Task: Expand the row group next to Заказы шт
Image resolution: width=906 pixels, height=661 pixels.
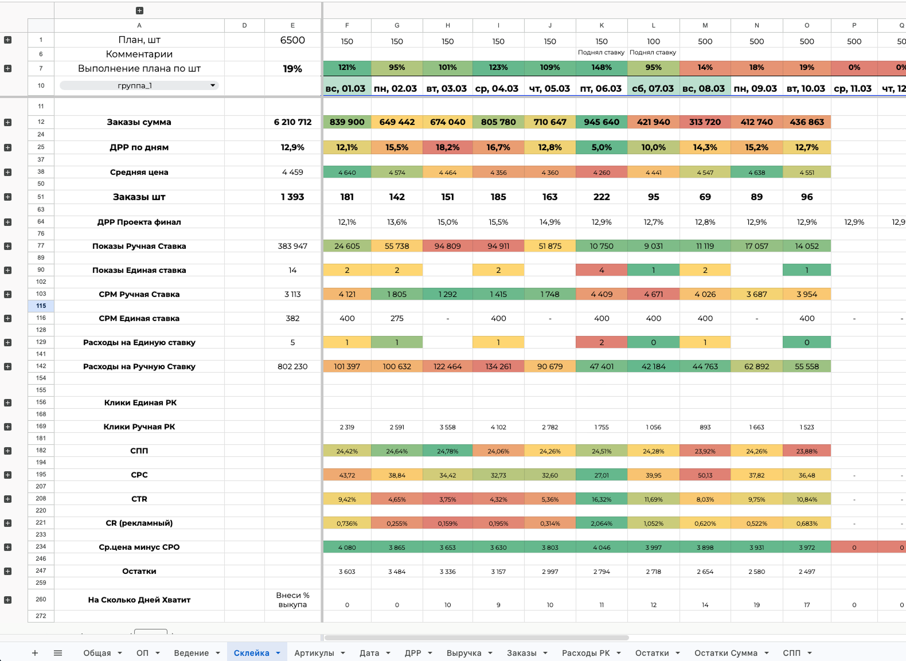Action: 7,197
